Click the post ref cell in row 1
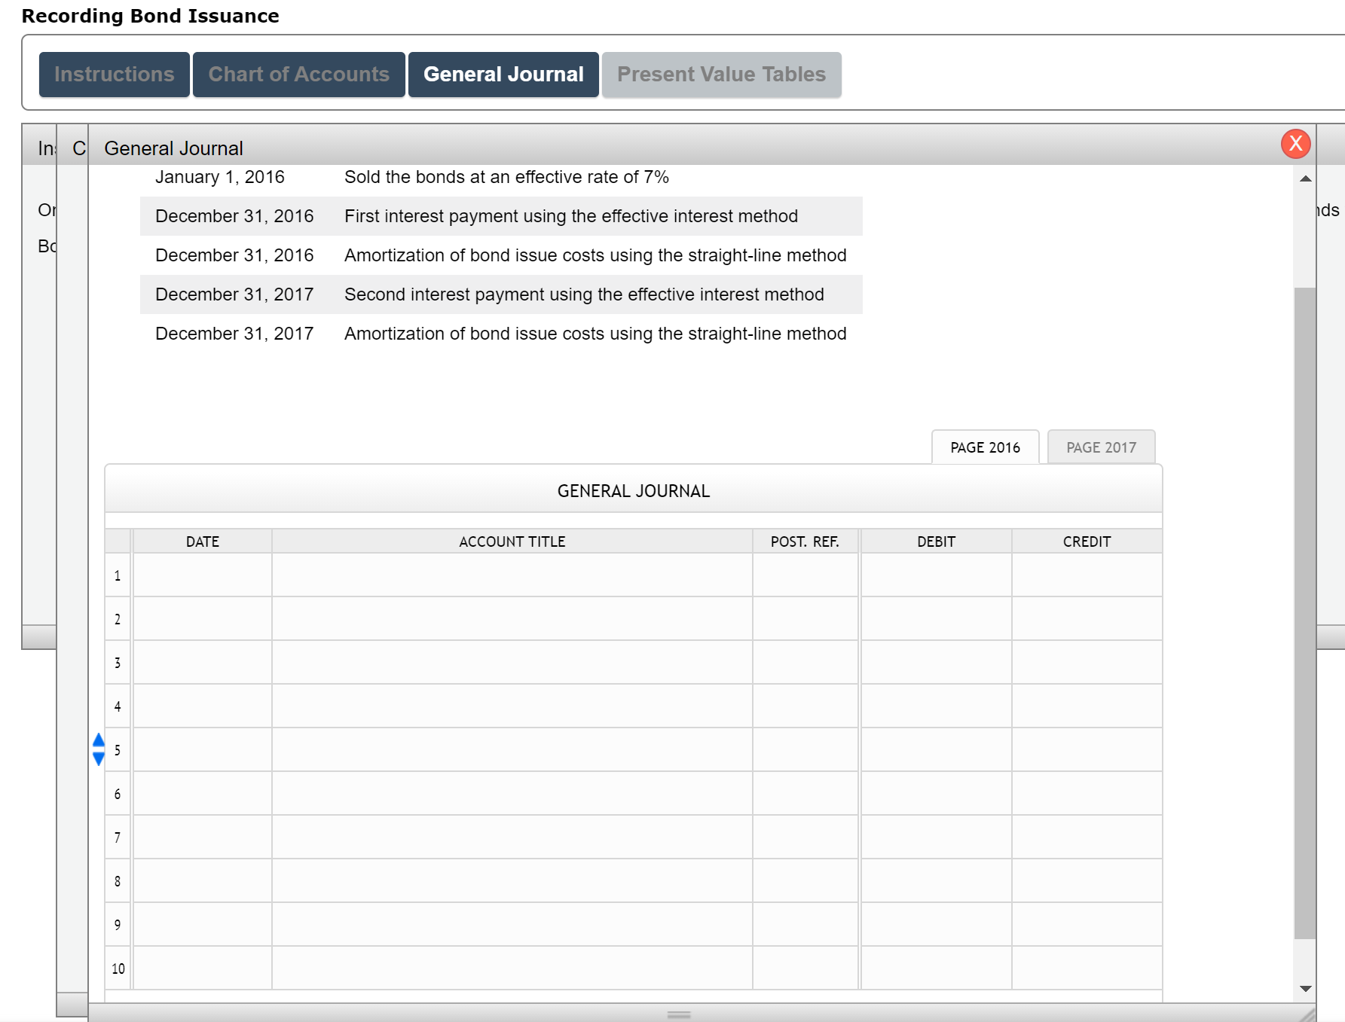1345x1022 pixels. (x=805, y=575)
